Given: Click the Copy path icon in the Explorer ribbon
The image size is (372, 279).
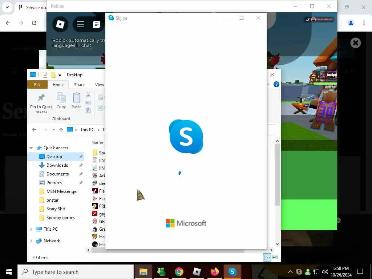Looking at the screenshot, I should click(88, 103).
